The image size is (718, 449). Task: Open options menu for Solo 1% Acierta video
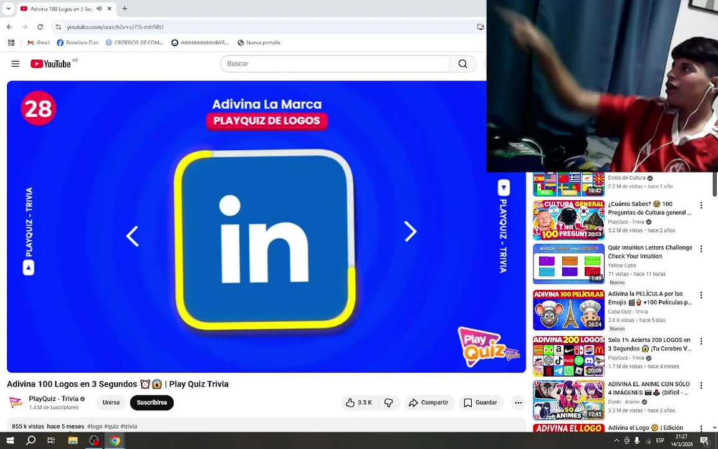pos(701,341)
